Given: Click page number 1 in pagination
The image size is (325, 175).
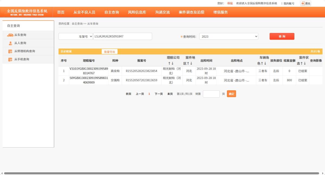Looking at the screenshot, I should 149,94.
